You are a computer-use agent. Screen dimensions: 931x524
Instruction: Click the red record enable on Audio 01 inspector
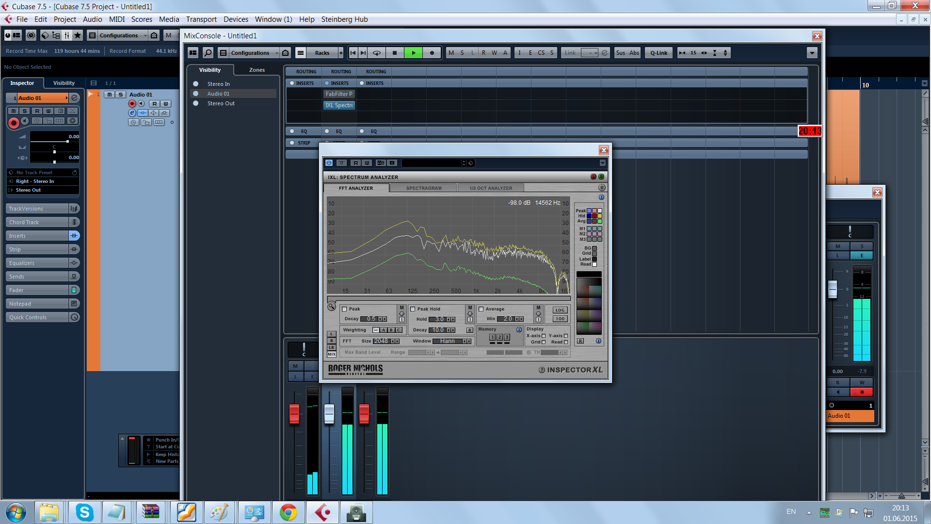(14, 123)
